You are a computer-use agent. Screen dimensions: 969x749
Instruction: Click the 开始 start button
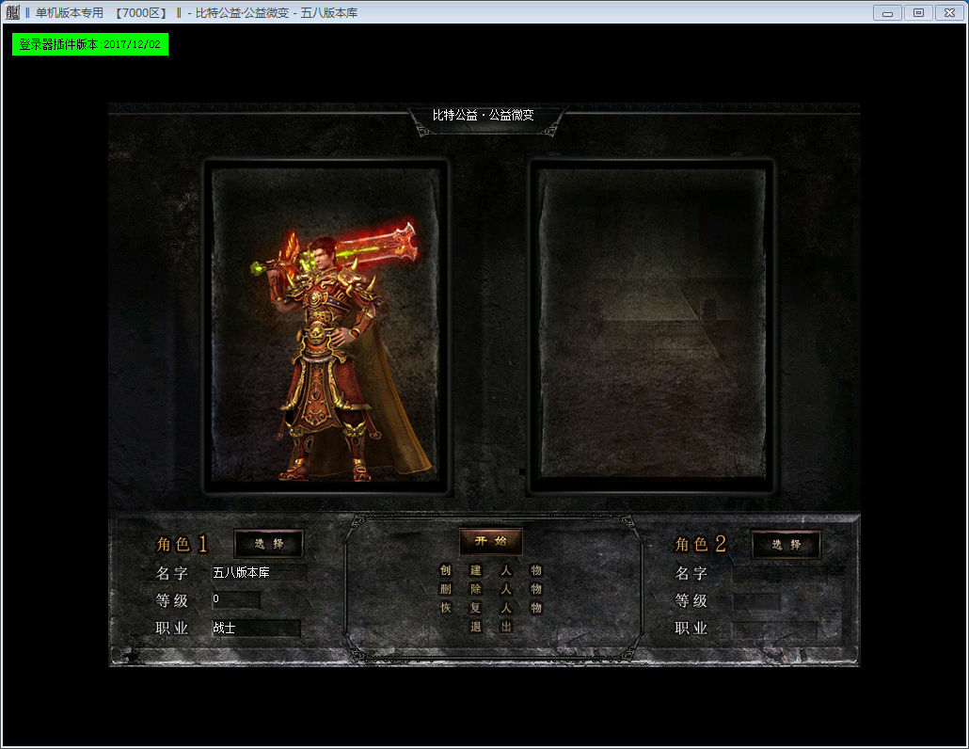[491, 541]
